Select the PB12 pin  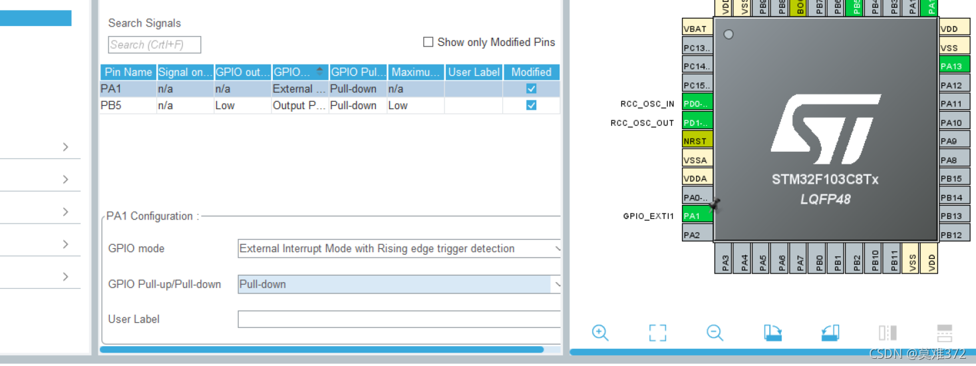(954, 234)
